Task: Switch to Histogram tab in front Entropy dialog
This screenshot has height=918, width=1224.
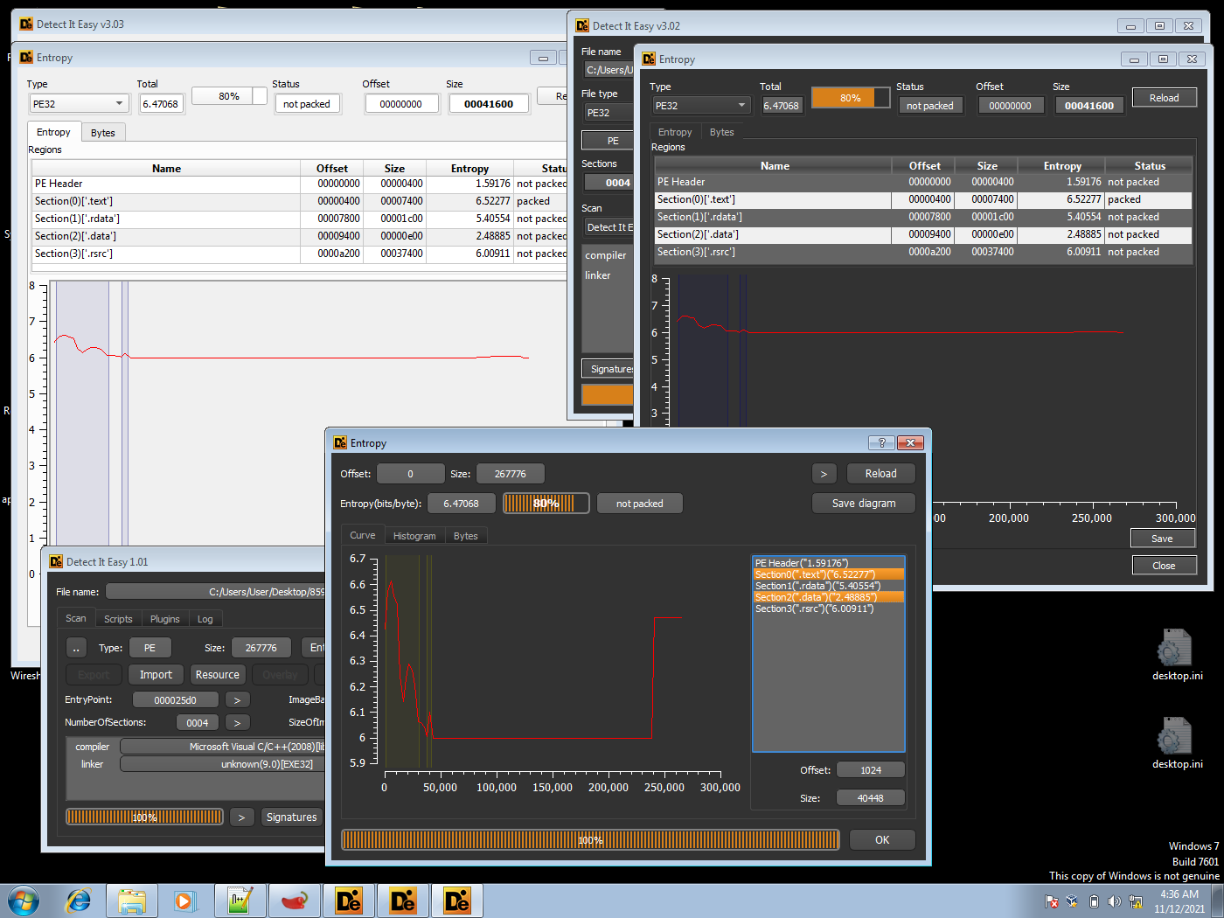Action: coord(414,536)
